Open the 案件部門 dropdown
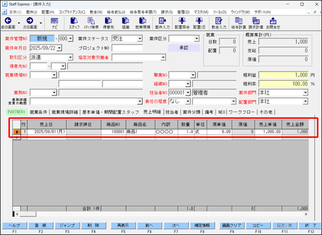Viewport: 322px width, 235px height. (305, 93)
